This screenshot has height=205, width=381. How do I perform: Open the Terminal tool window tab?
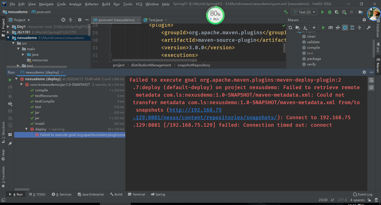(136, 194)
